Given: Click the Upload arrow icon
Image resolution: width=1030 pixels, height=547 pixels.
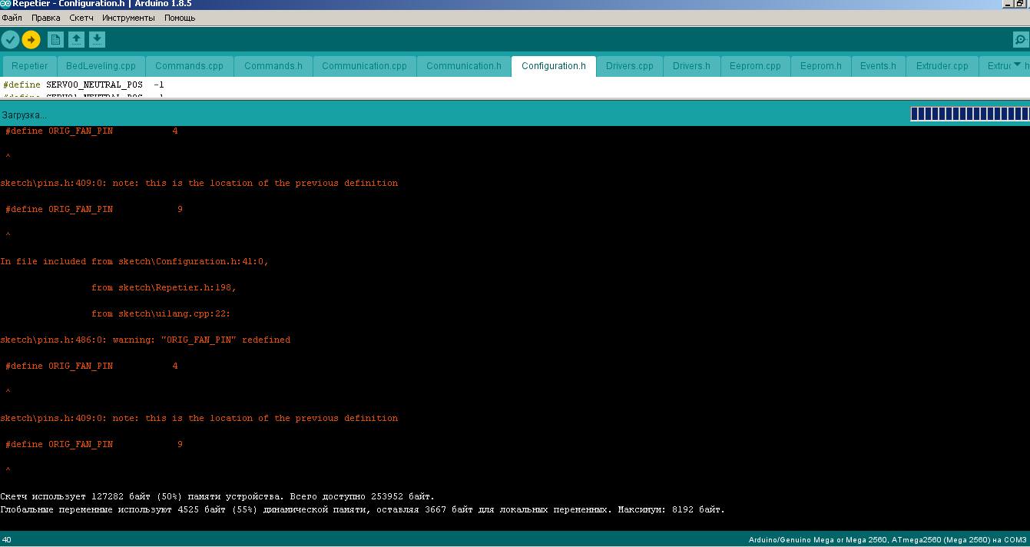Looking at the screenshot, I should point(31,39).
